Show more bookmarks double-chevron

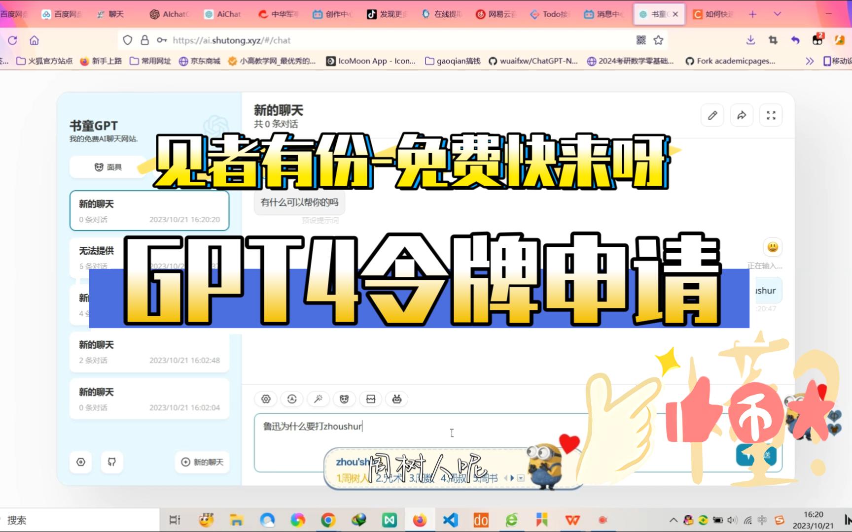tap(810, 61)
